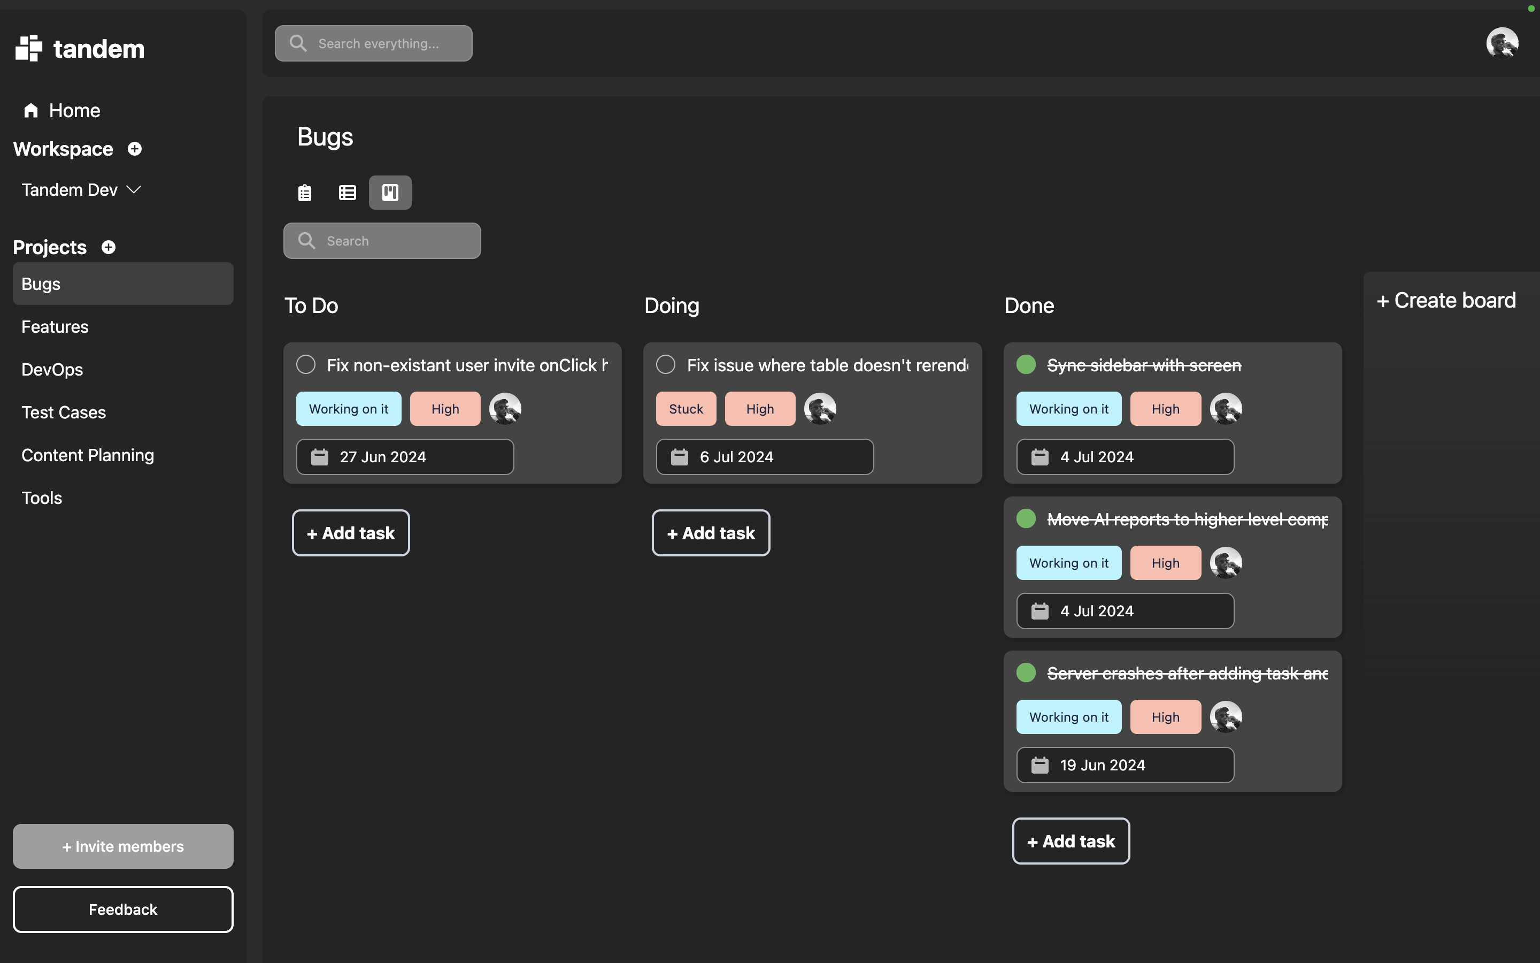1540x963 pixels.
Task: Click the Invite members button
Action: click(x=123, y=846)
